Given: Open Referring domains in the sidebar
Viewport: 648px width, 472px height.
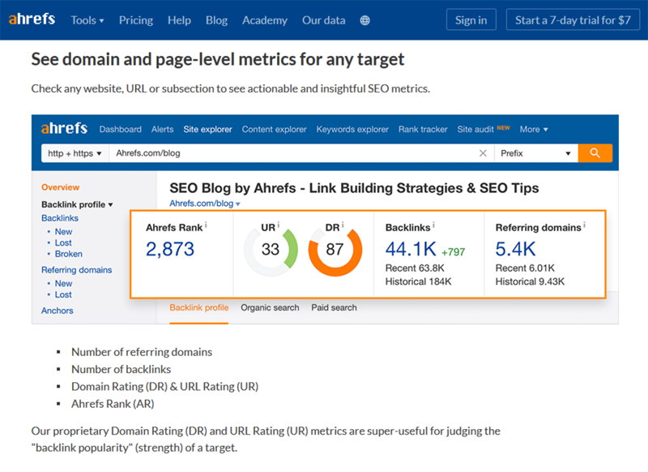Looking at the screenshot, I should pos(77,270).
